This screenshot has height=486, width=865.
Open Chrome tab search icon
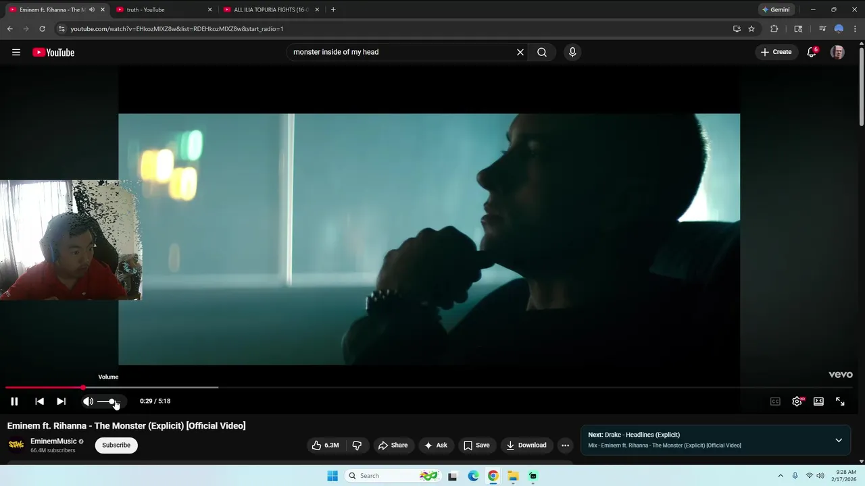[798, 29]
